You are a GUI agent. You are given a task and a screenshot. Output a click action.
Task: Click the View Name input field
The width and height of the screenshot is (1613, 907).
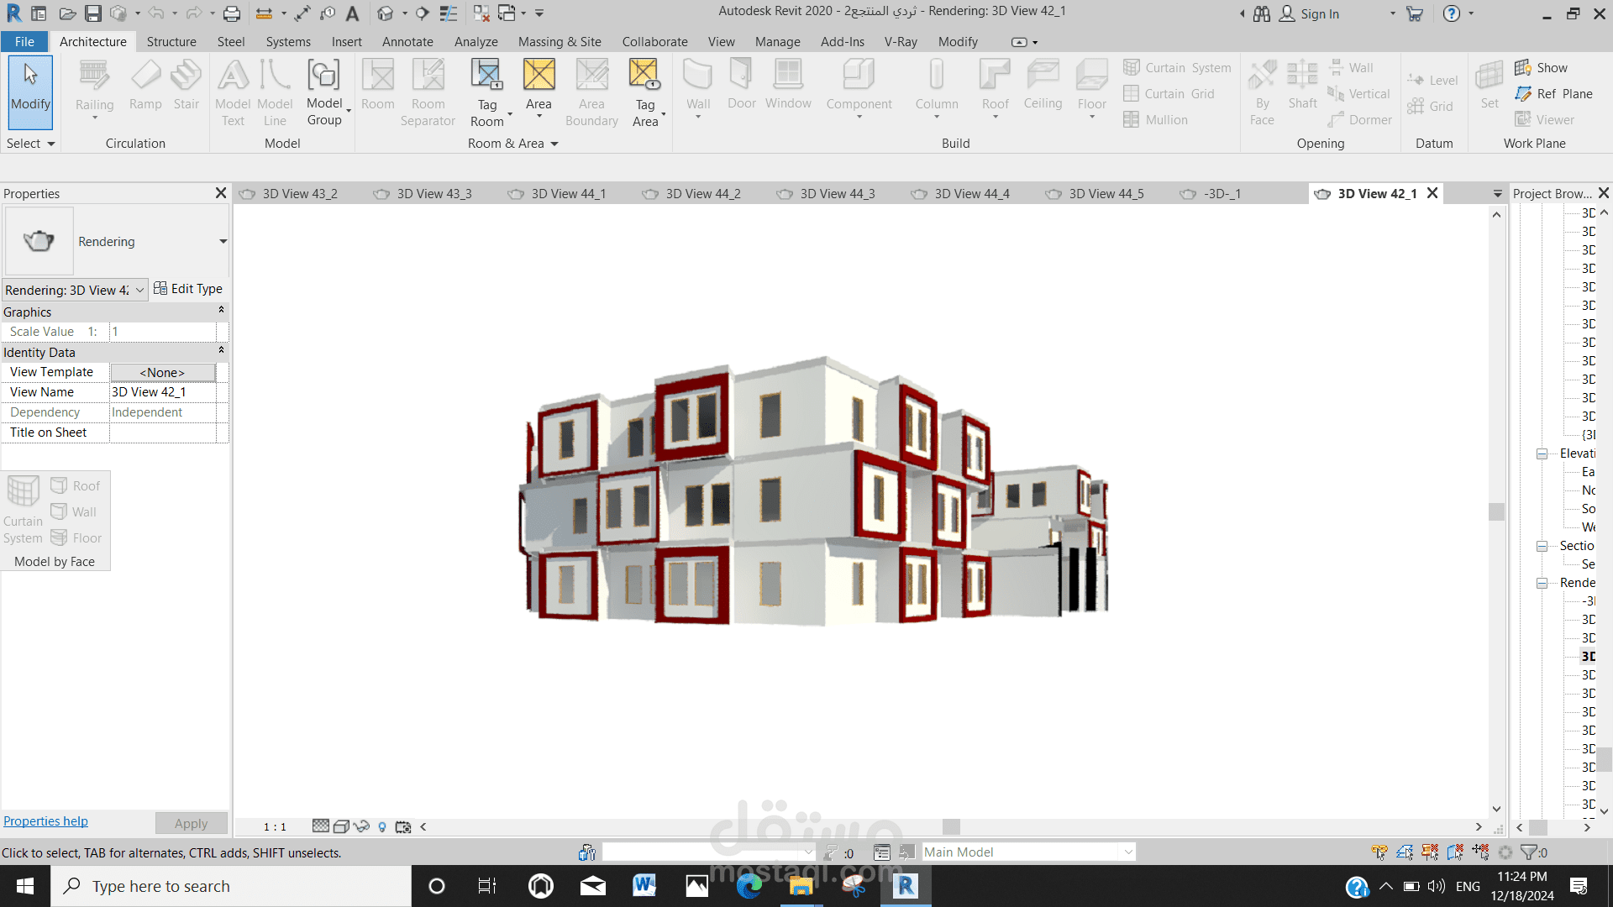pos(162,392)
